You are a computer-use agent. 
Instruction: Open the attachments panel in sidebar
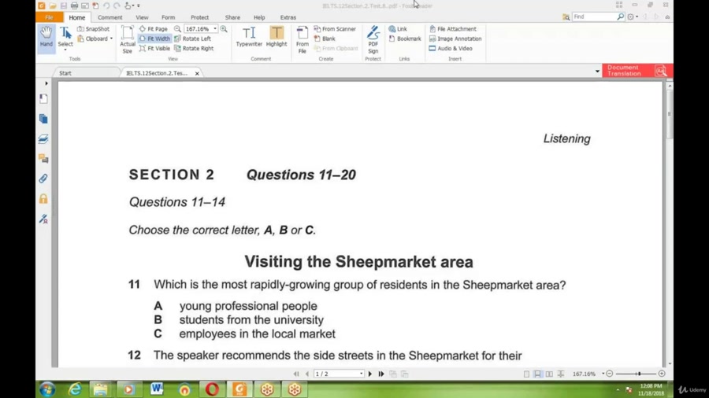[43, 179]
